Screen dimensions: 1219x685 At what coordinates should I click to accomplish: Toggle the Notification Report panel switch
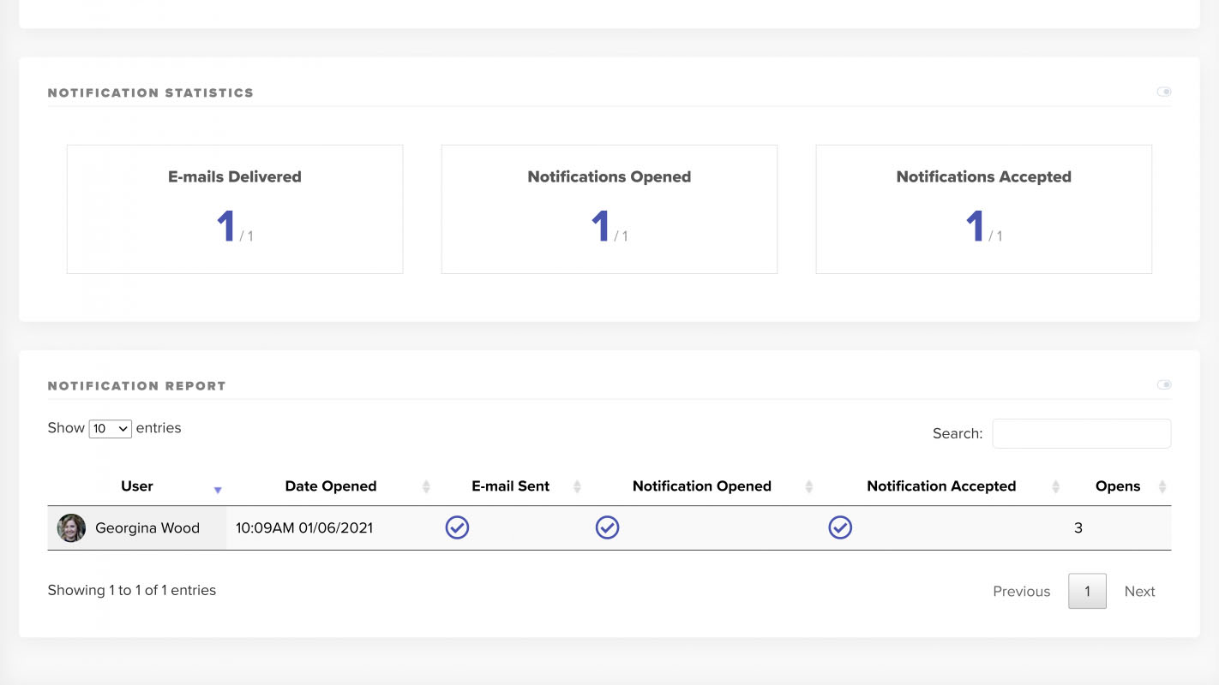[x=1163, y=384]
